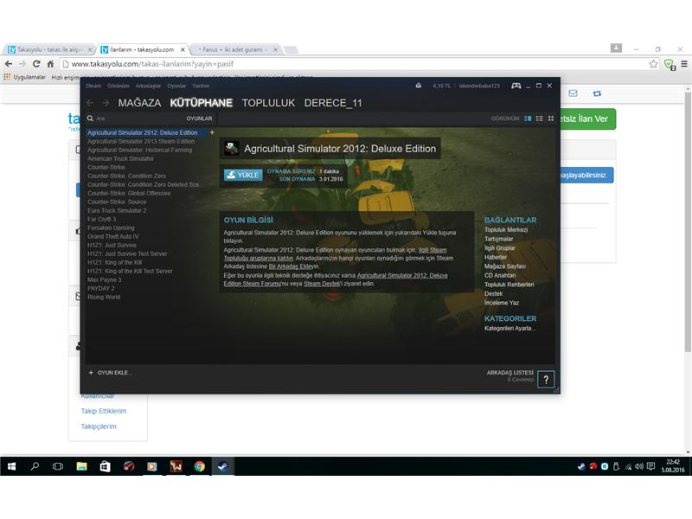Open DERECE_11 profile section
The height and width of the screenshot is (519, 692).
point(333,103)
